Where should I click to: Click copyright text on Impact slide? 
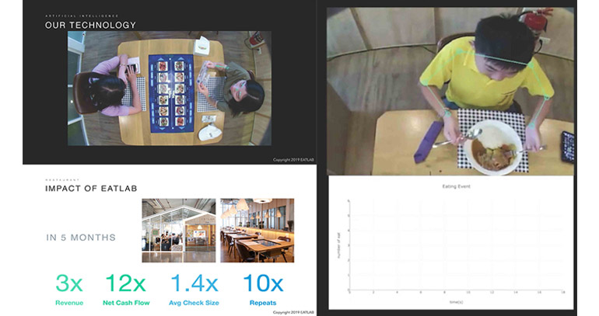293,312
